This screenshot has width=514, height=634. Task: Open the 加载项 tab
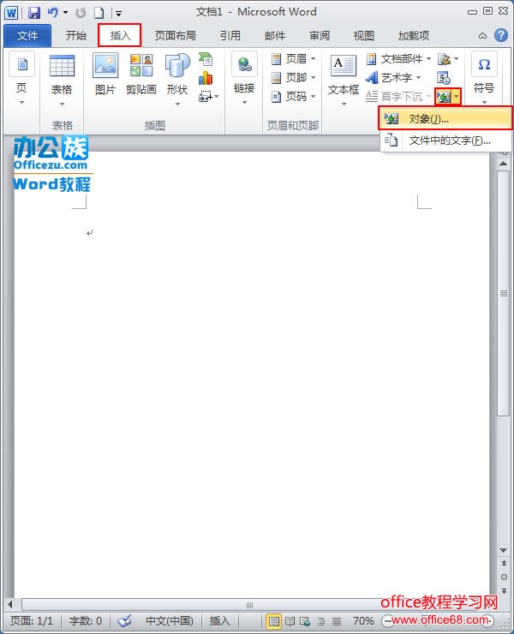[413, 36]
